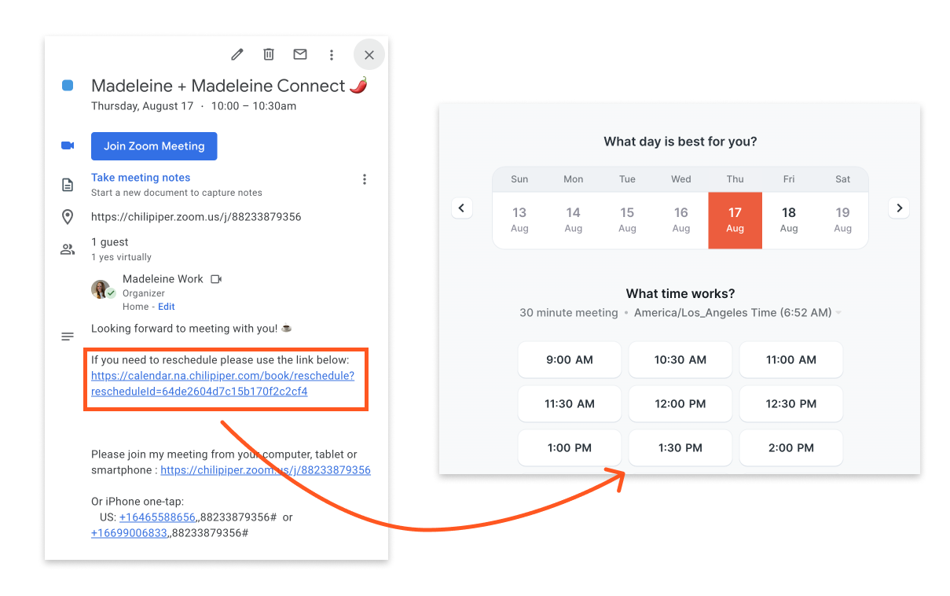Open the chilipiper.zoom.us join link in description

coord(266,470)
